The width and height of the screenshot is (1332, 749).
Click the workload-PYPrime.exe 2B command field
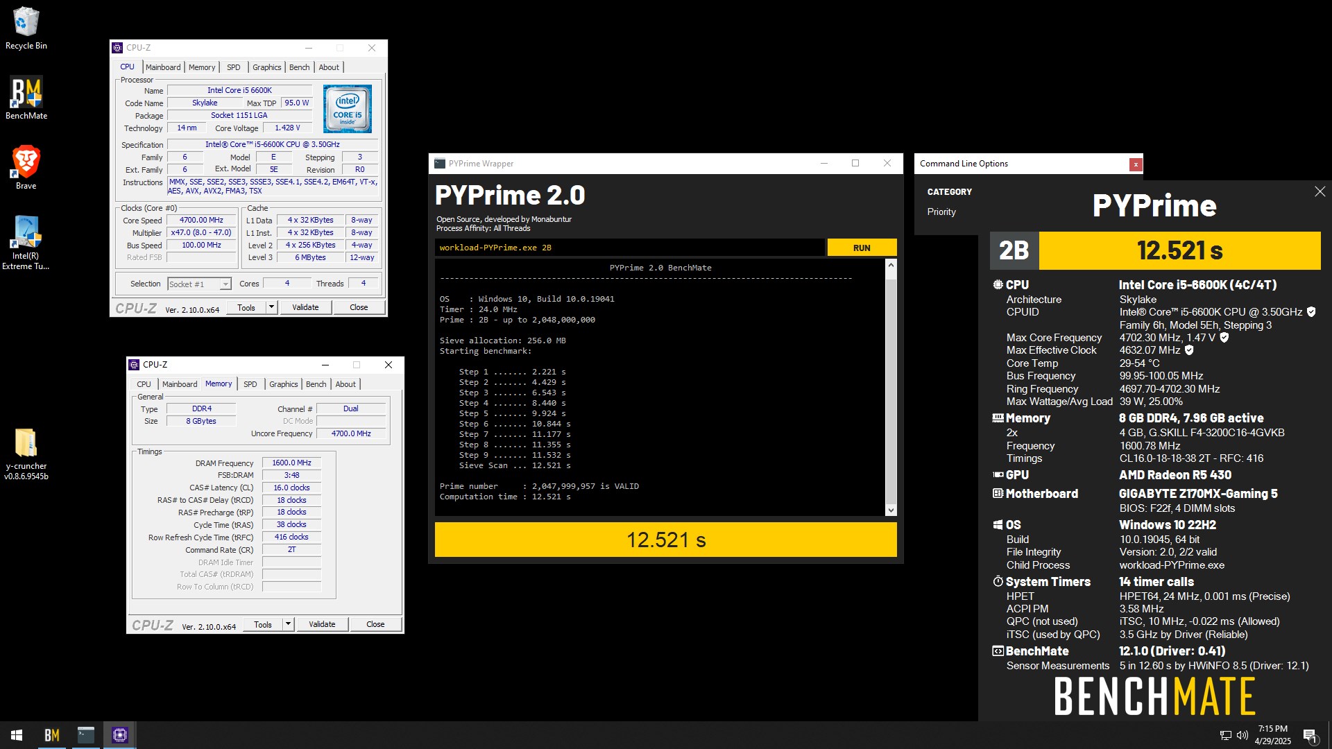(x=630, y=248)
